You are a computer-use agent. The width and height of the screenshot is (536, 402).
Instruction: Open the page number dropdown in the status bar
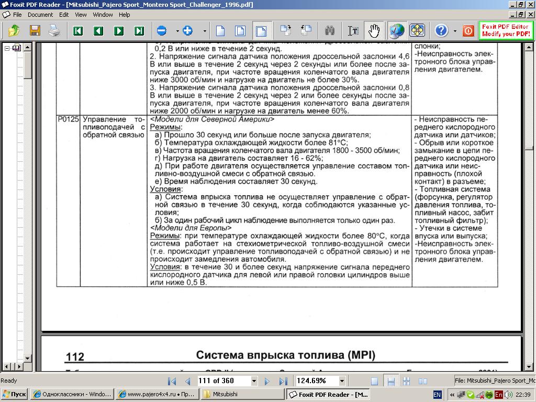pos(254,381)
